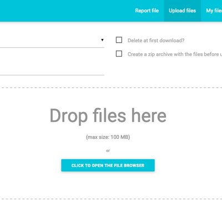Click the top dashed border of the drop zone

[111, 88]
